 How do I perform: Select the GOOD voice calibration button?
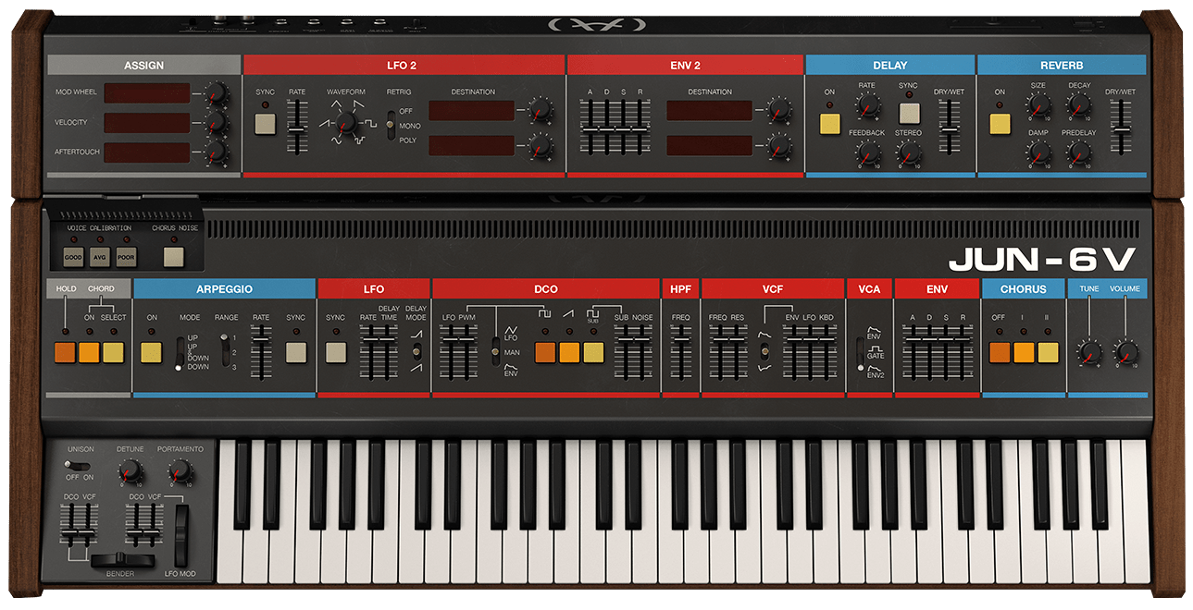click(x=73, y=257)
